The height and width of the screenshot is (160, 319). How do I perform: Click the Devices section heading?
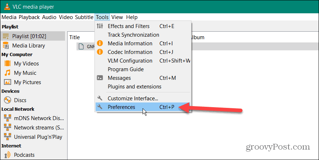[10, 91]
